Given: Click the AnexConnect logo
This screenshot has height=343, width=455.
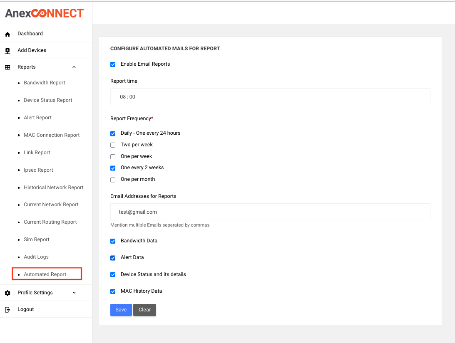Looking at the screenshot, I should point(45,13).
